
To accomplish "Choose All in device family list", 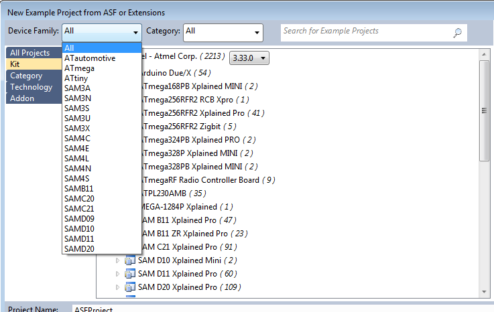I will pyautogui.click(x=102, y=48).
